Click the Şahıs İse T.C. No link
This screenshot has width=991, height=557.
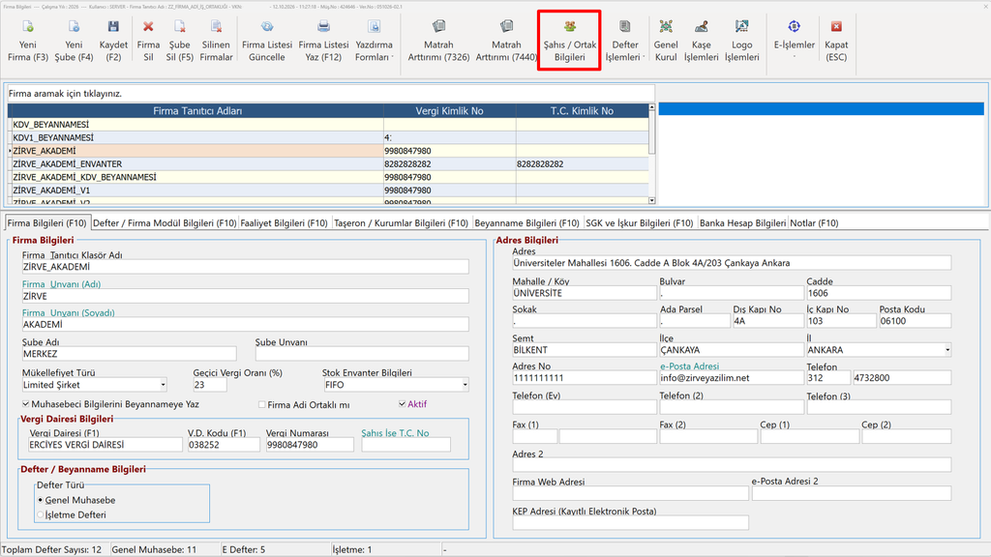pyautogui.click(x=395, y=433)
